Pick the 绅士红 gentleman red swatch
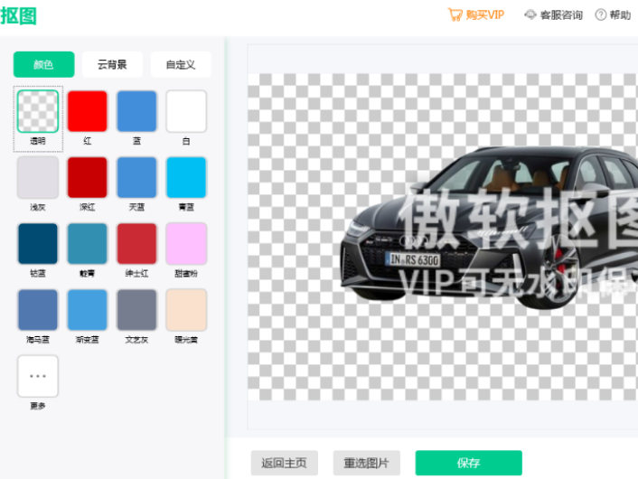Screen dimensions: 638x479 tap(136, 243)
